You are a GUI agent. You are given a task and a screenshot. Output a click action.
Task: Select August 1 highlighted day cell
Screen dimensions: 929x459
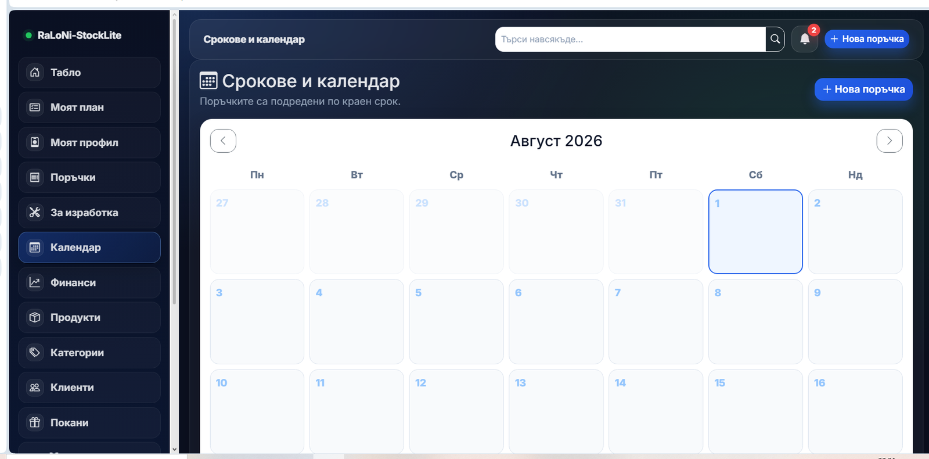click(755, 232)
